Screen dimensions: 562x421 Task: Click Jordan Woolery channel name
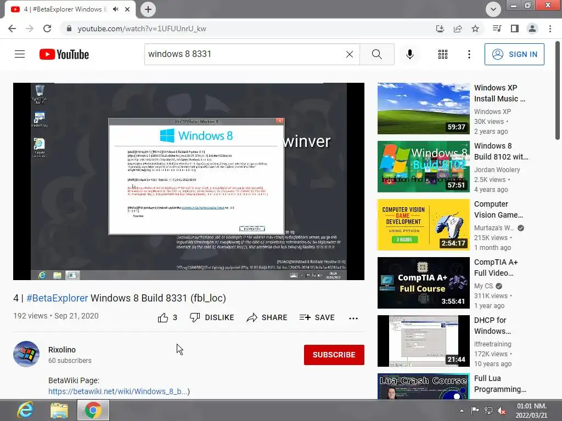click(x=497, y=170)
